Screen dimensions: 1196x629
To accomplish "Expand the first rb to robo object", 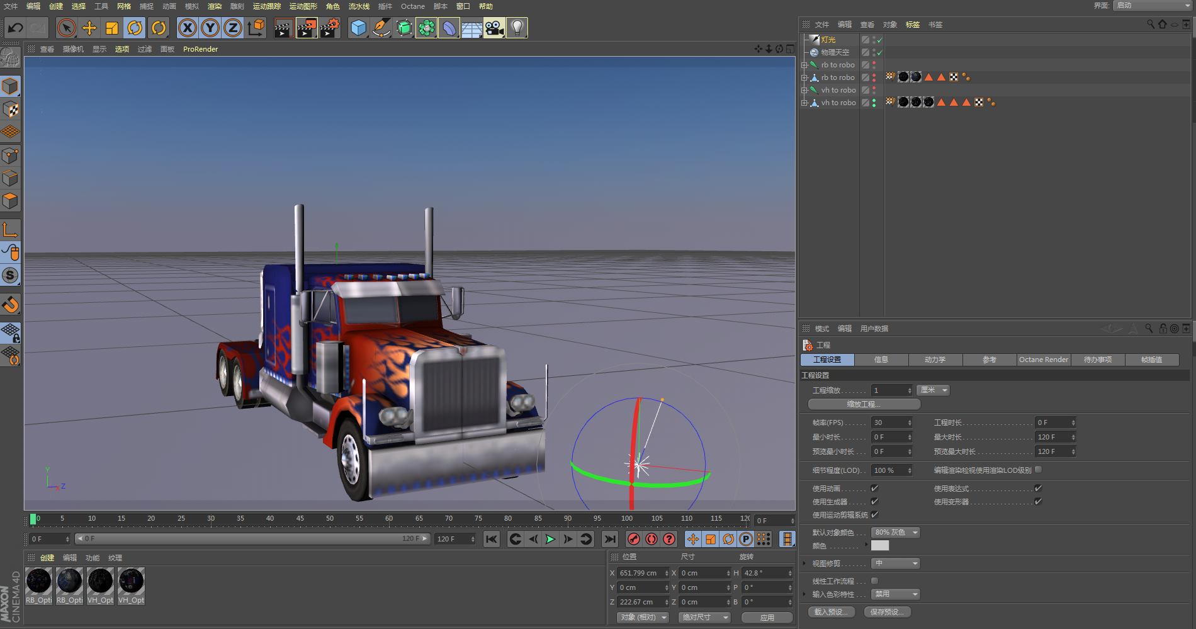I will tap(804, 65).
